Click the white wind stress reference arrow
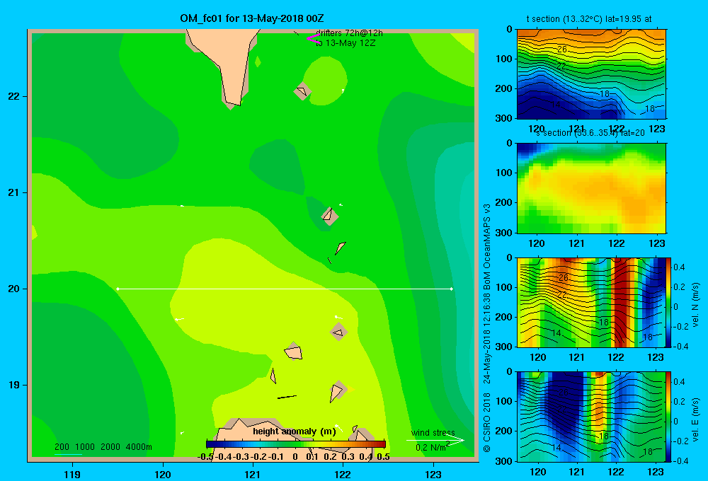The width and height of the screenshot is (708, 481). tap(435, 440)
